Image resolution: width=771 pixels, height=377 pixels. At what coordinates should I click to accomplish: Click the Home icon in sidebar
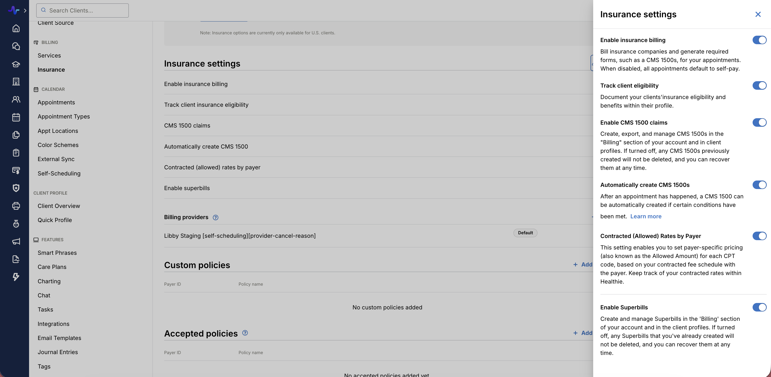click(16, 28)
